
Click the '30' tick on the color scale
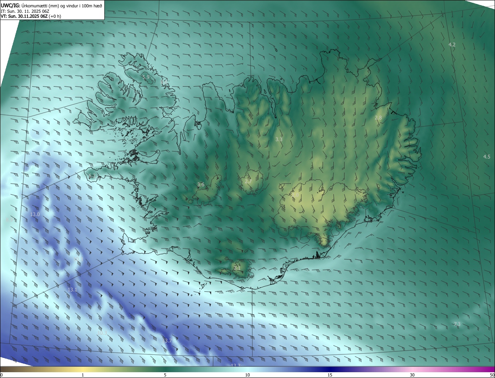(x=412, y=375)
